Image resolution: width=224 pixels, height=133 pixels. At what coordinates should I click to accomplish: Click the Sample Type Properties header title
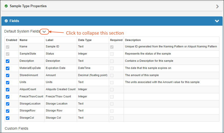tap(28, 6)
